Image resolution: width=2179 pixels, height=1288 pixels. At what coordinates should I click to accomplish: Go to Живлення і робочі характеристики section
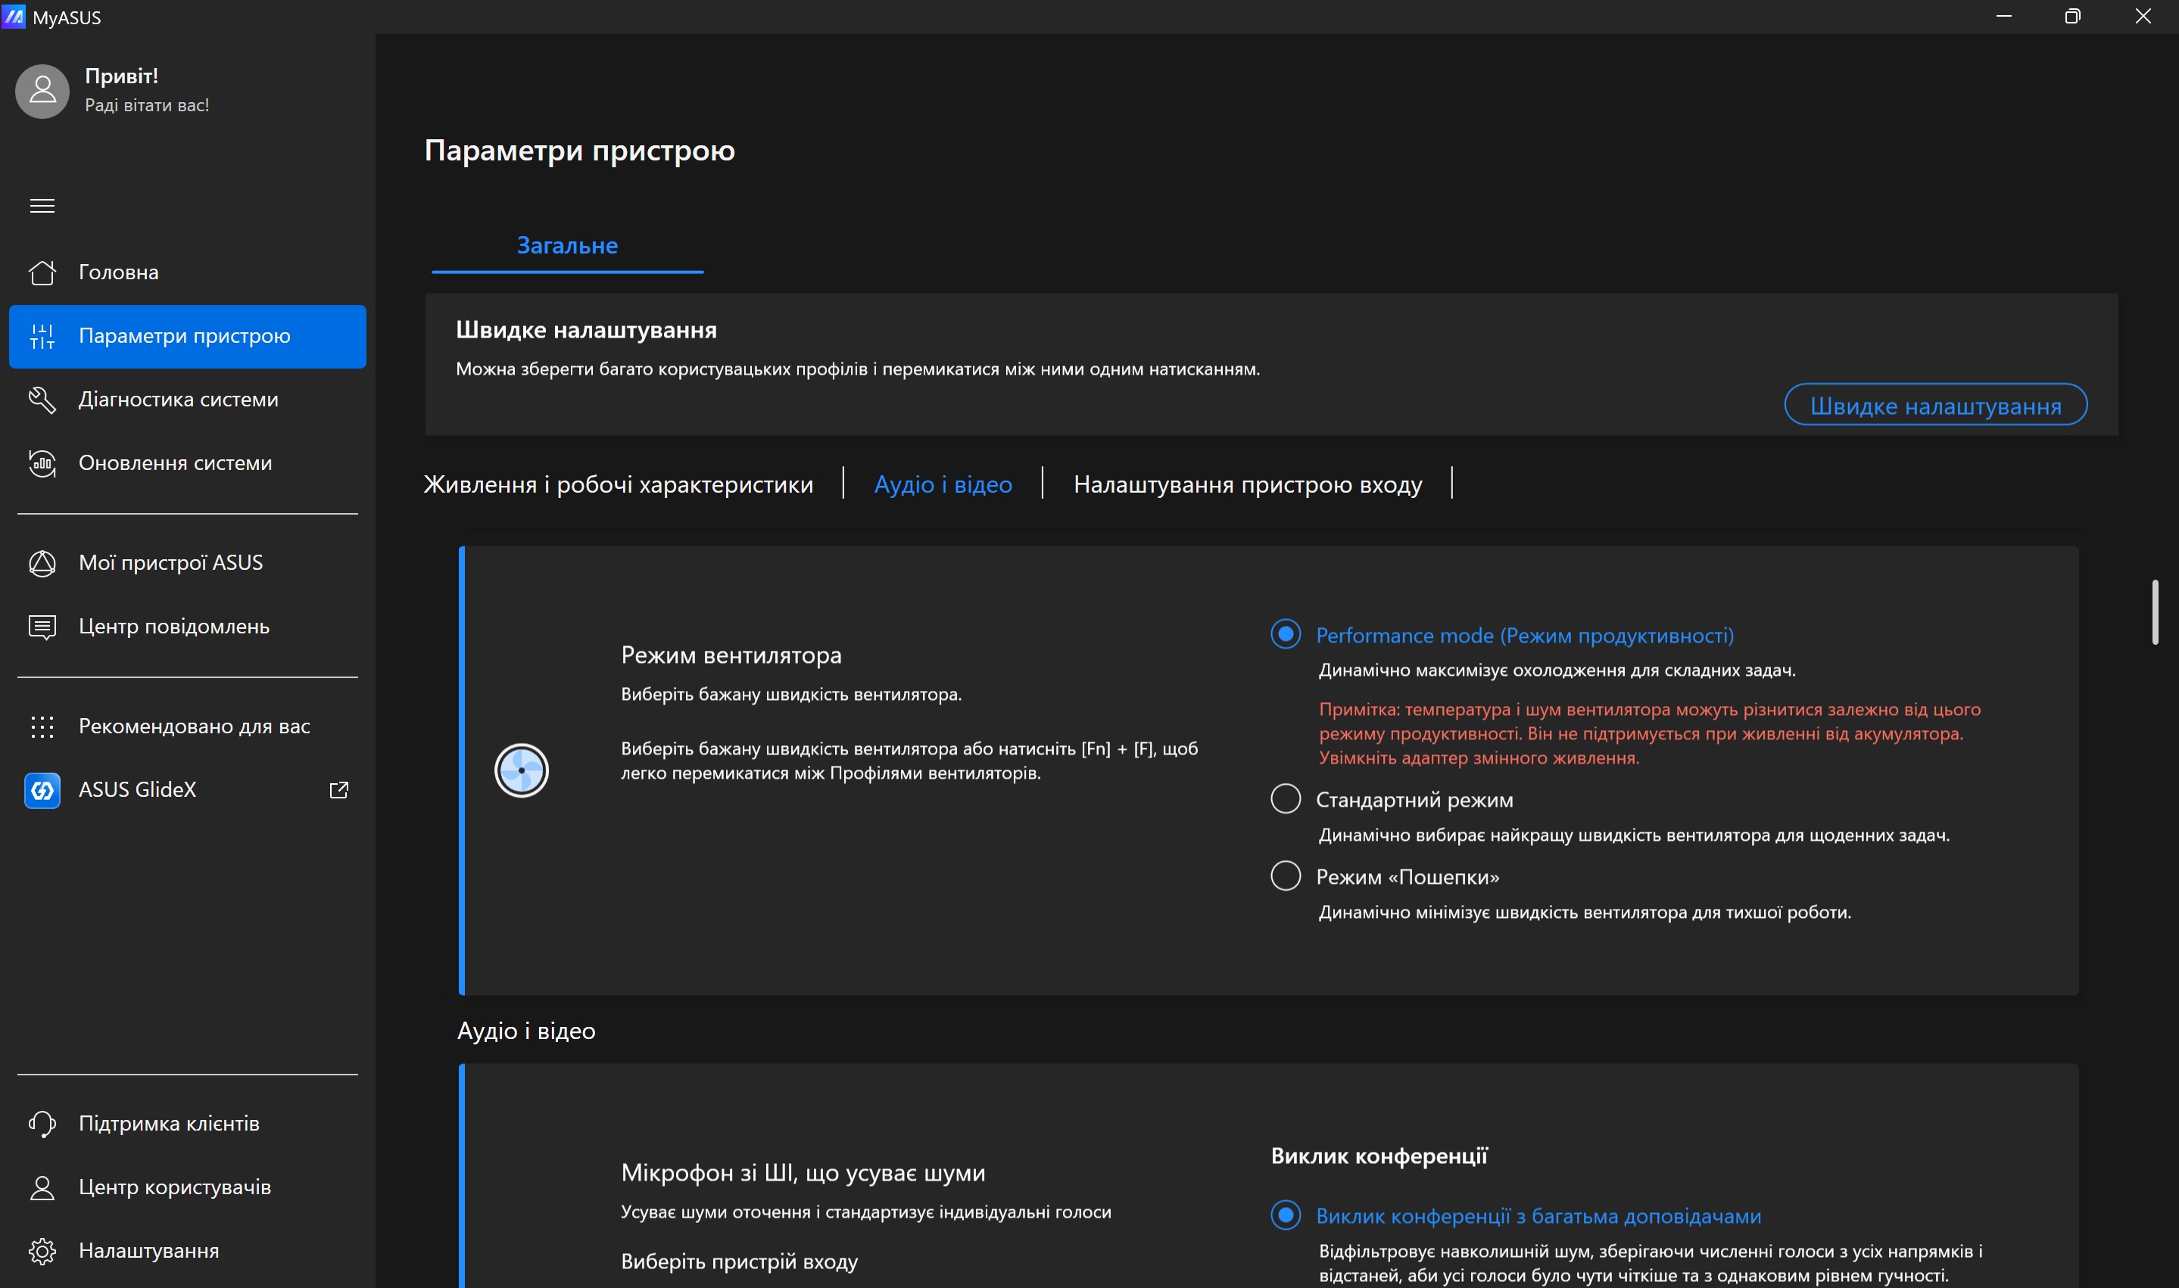(x=618, y=484)
